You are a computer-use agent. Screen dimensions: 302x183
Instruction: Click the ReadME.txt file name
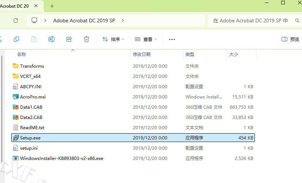tap(32, 127)
